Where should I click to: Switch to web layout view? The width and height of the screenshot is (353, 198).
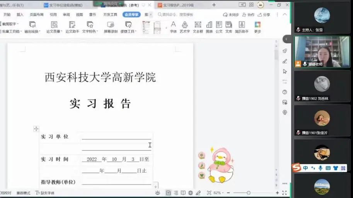tap(190, 193)
